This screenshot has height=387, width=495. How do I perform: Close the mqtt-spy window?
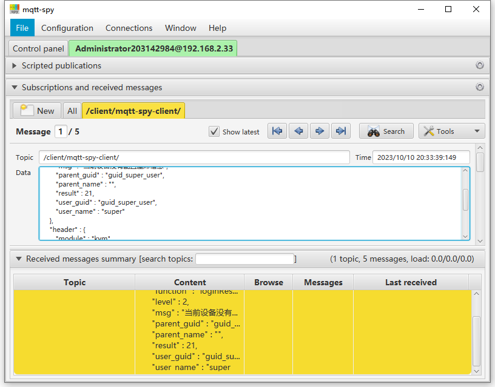tap(476, 9)
